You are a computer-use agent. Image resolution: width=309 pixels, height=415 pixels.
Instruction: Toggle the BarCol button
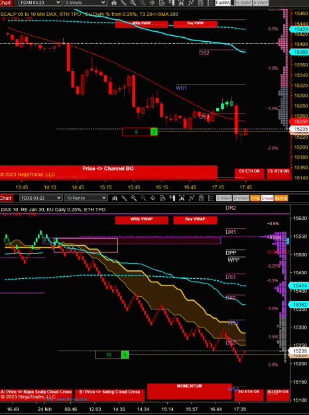(281, 199)
